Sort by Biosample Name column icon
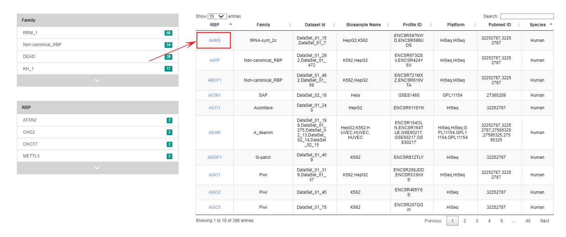 tap(388, 25)
